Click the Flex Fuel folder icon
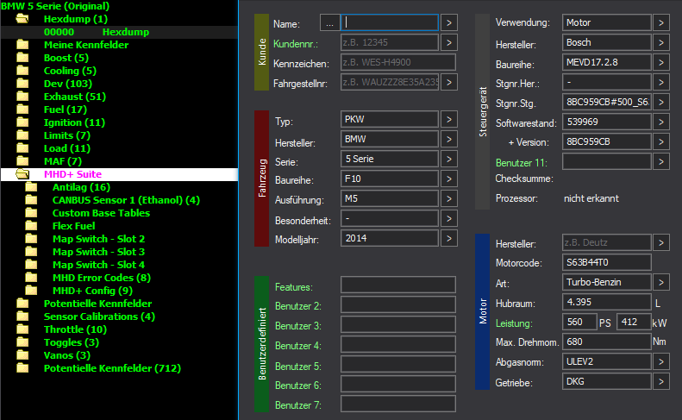The height and width of the screenshot is (420, 682). (x=31, y=226)
